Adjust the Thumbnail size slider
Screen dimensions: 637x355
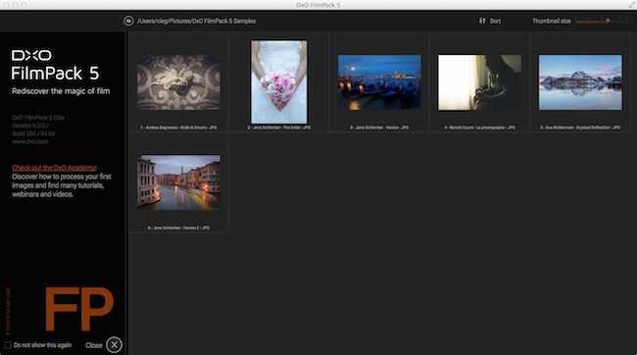click(x=602, y=21)
